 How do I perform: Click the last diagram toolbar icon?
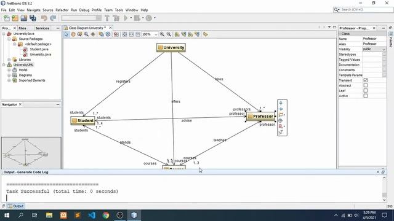point(206,34)
